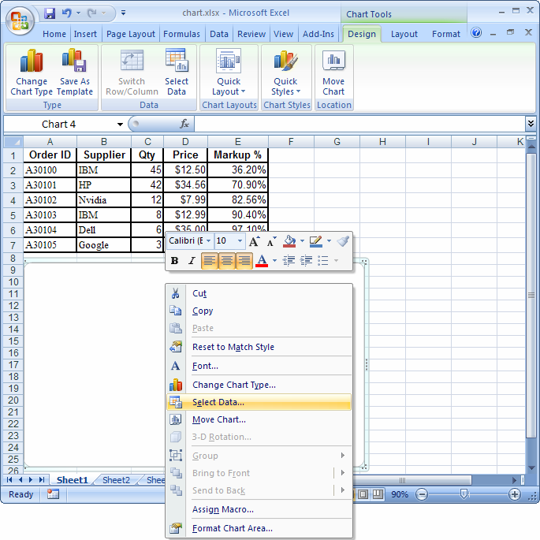This screenshot has height=540, width=540.
Task: Adjust the zoom slider handle
Action: coord(464,494)
